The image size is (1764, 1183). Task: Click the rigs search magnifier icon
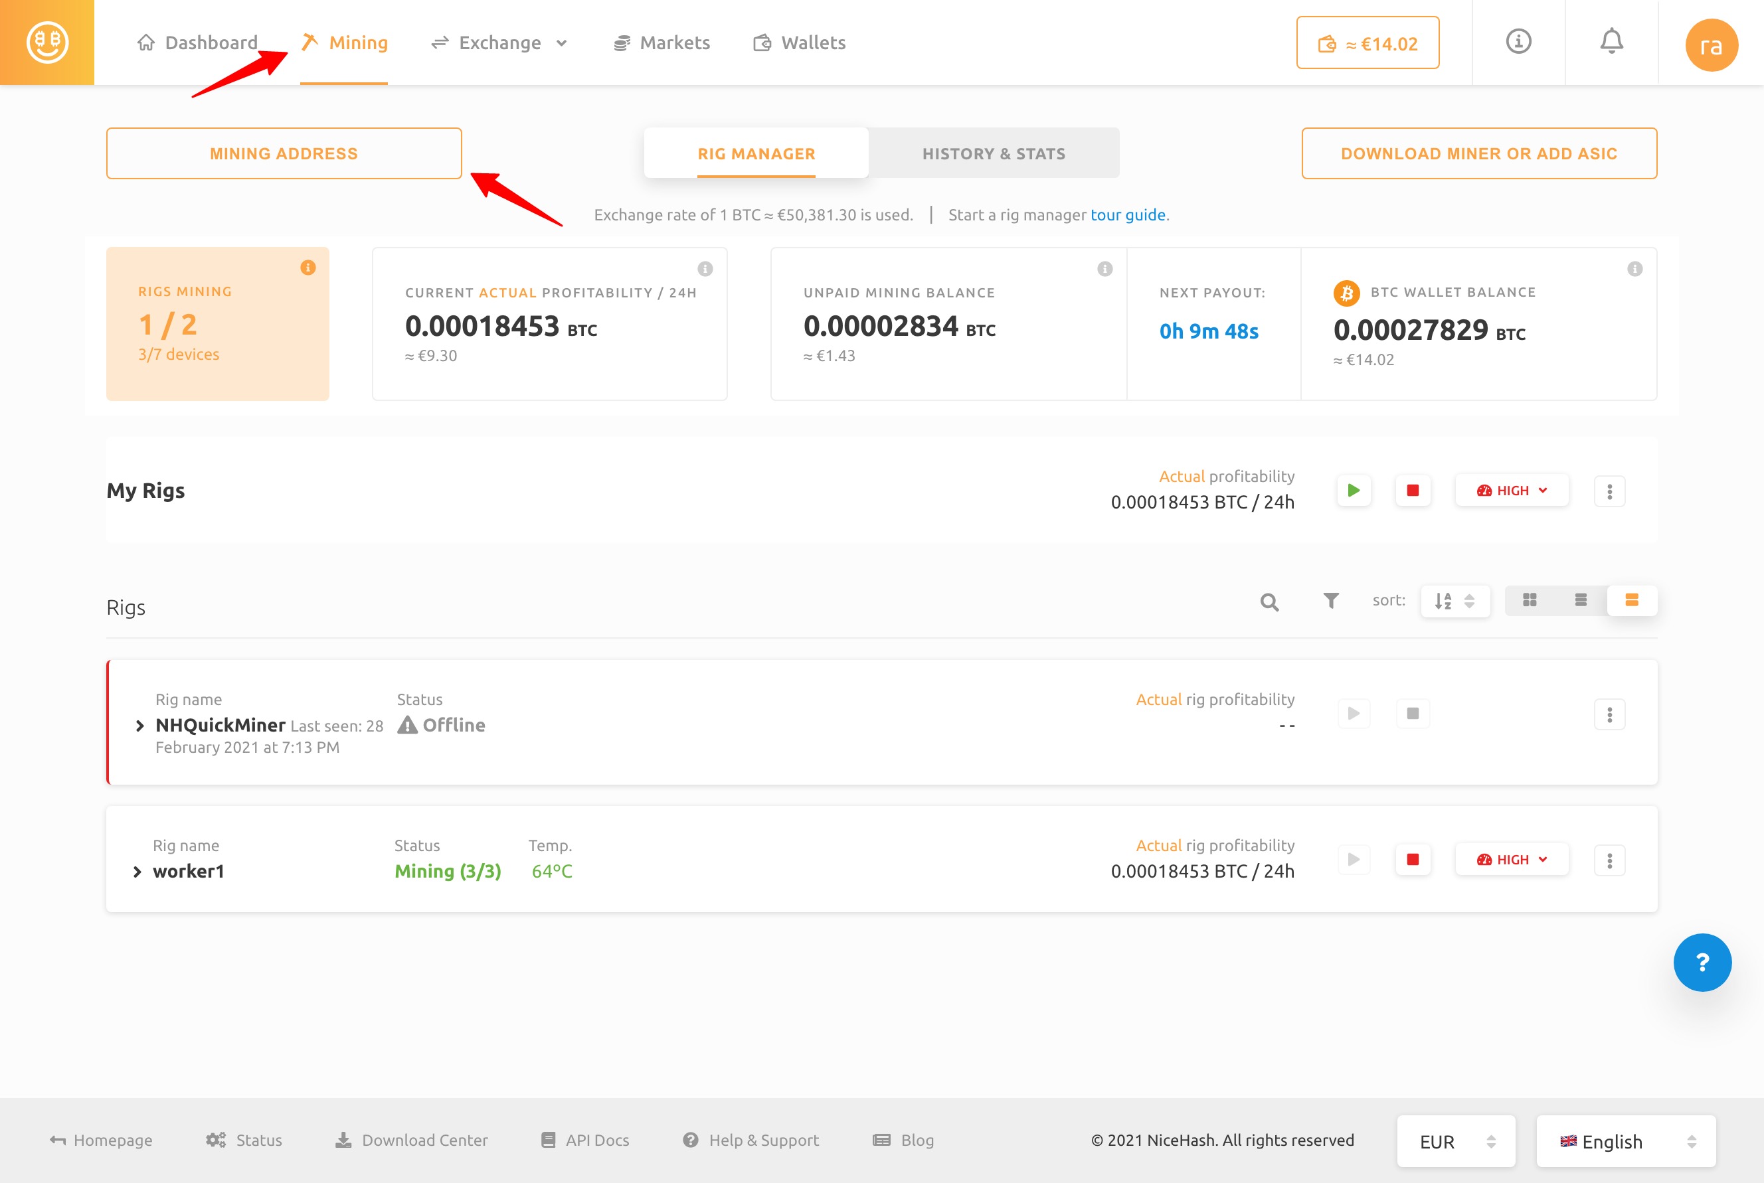[1269, 601]
